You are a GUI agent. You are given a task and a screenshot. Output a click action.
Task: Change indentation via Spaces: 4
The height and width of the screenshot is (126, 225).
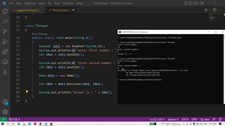point(173,119)
